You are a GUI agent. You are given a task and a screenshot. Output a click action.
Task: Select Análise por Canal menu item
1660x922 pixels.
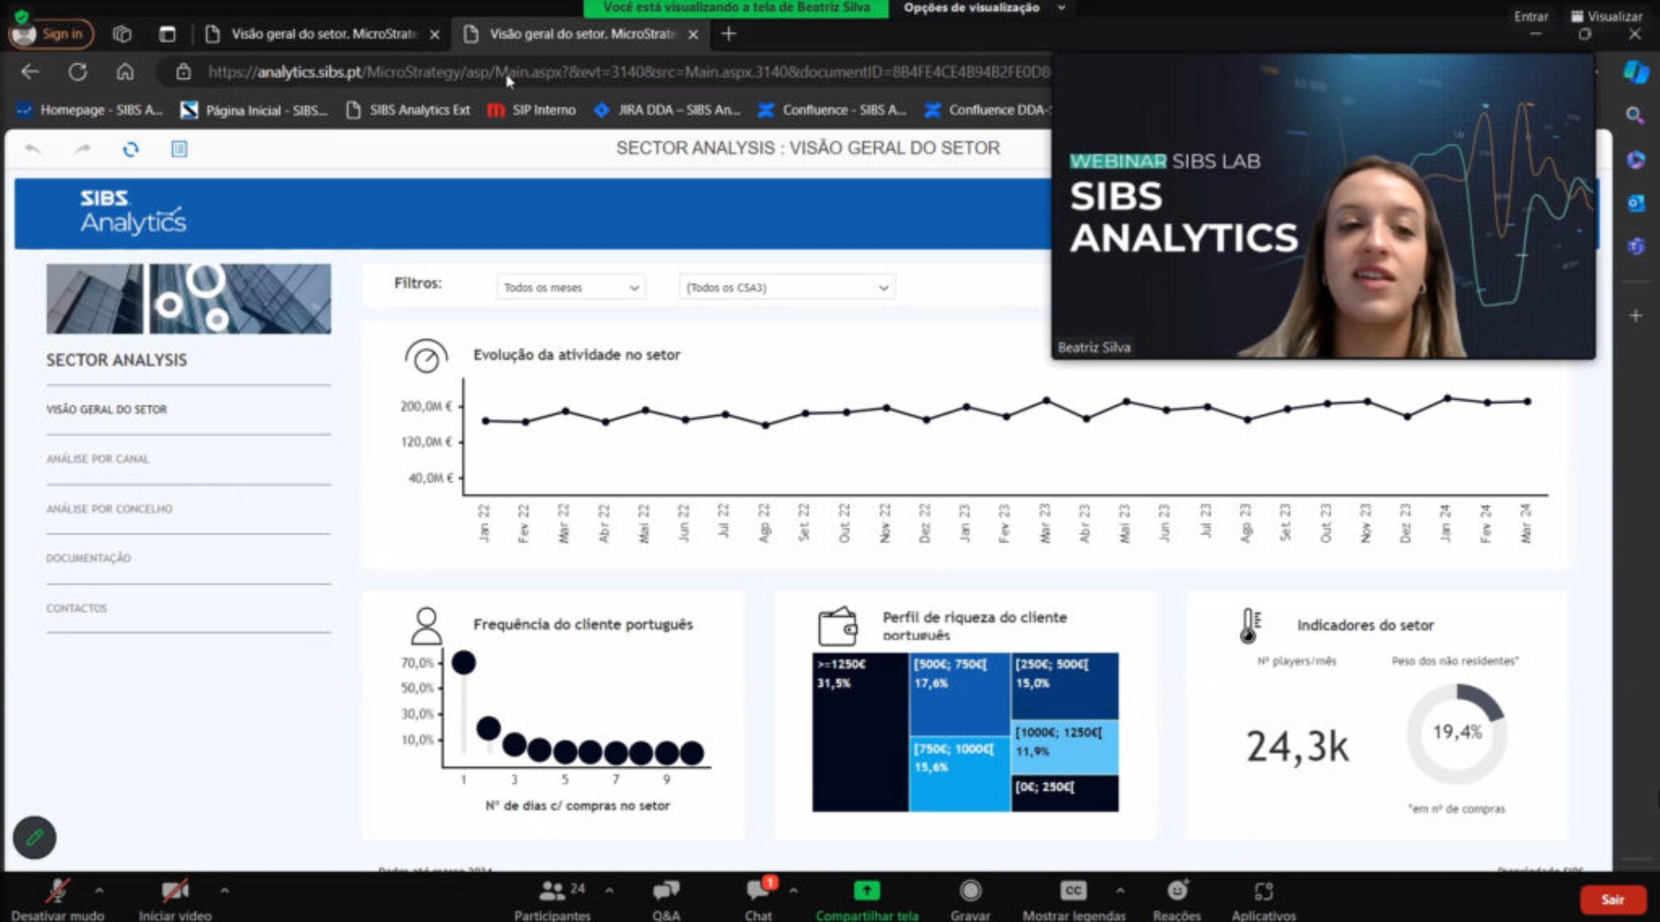[x=98, y=459]
